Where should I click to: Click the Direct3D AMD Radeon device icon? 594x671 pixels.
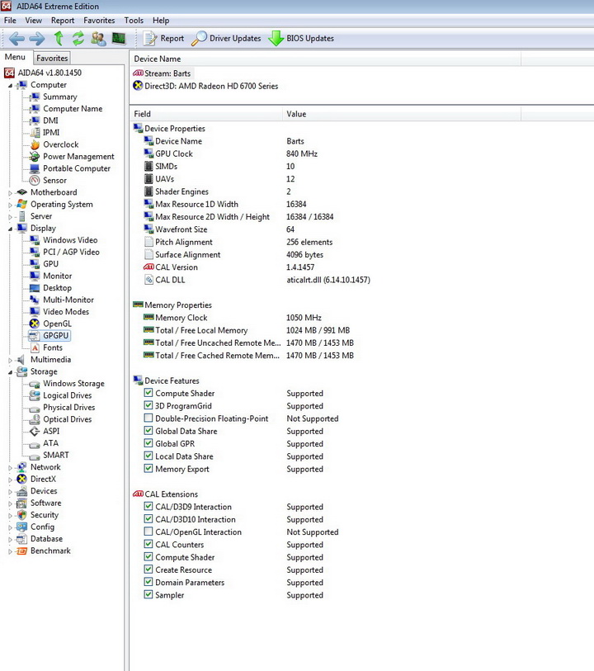point(138,86)
